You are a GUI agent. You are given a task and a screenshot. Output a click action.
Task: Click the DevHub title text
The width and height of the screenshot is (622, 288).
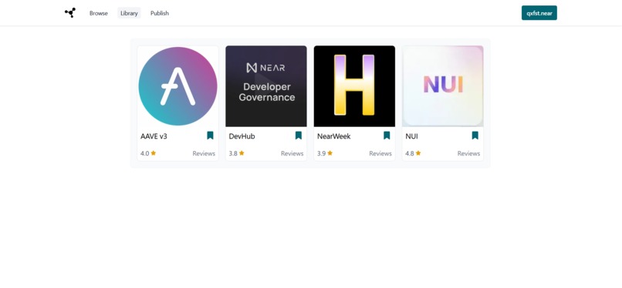coord(242,136)
